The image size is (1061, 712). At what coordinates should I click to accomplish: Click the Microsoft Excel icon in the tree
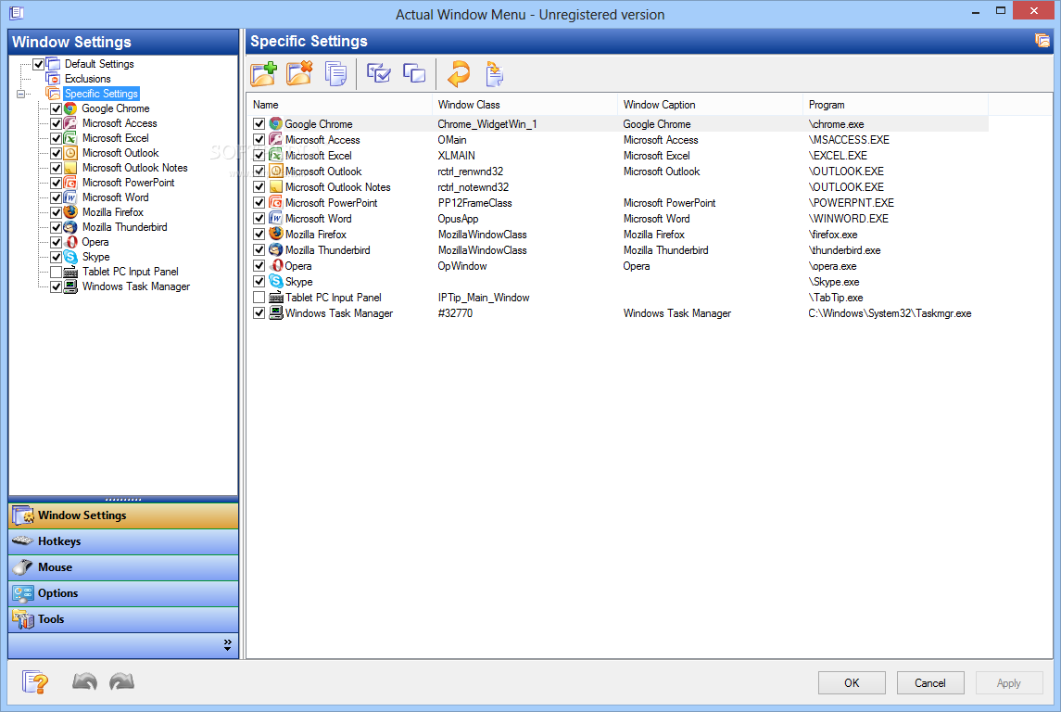coord(70,138)
